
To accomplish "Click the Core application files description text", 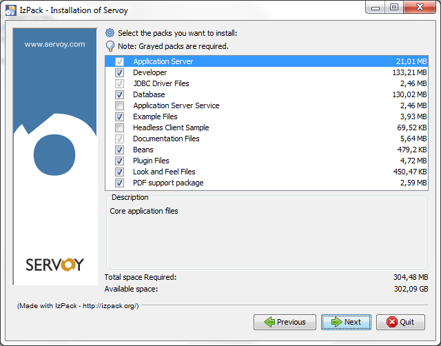I will point(144,211).
